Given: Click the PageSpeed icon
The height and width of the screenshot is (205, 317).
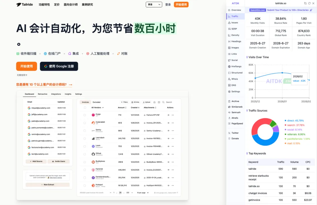Looking at the screenshot, I should coord(229,123).
